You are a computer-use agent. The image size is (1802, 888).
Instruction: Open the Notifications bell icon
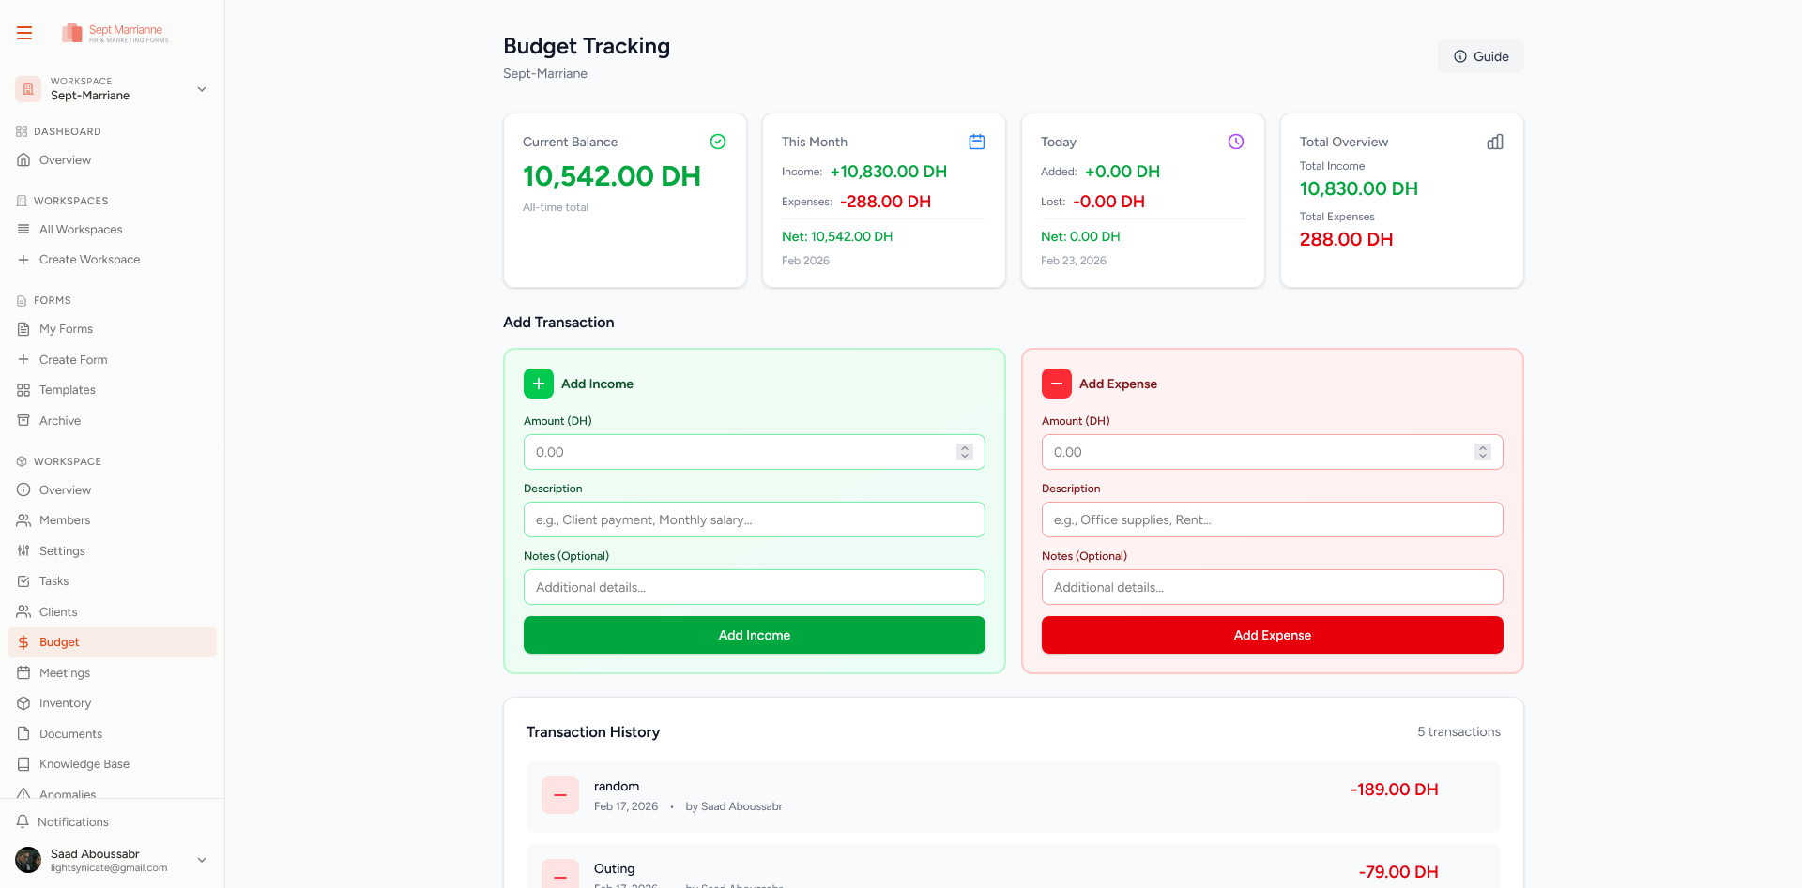(x=23, y=821)
